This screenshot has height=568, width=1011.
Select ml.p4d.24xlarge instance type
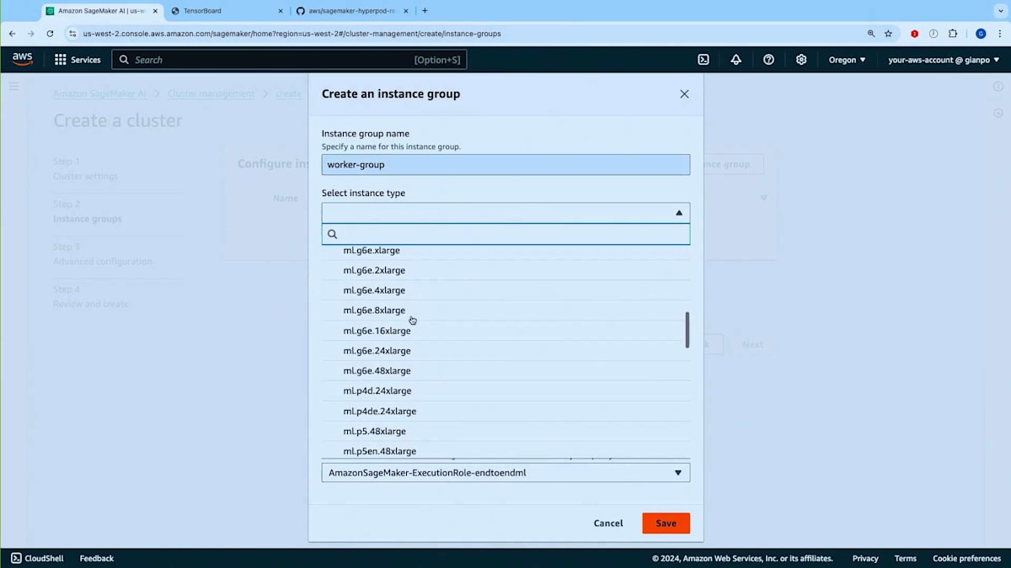pos(505,391)
